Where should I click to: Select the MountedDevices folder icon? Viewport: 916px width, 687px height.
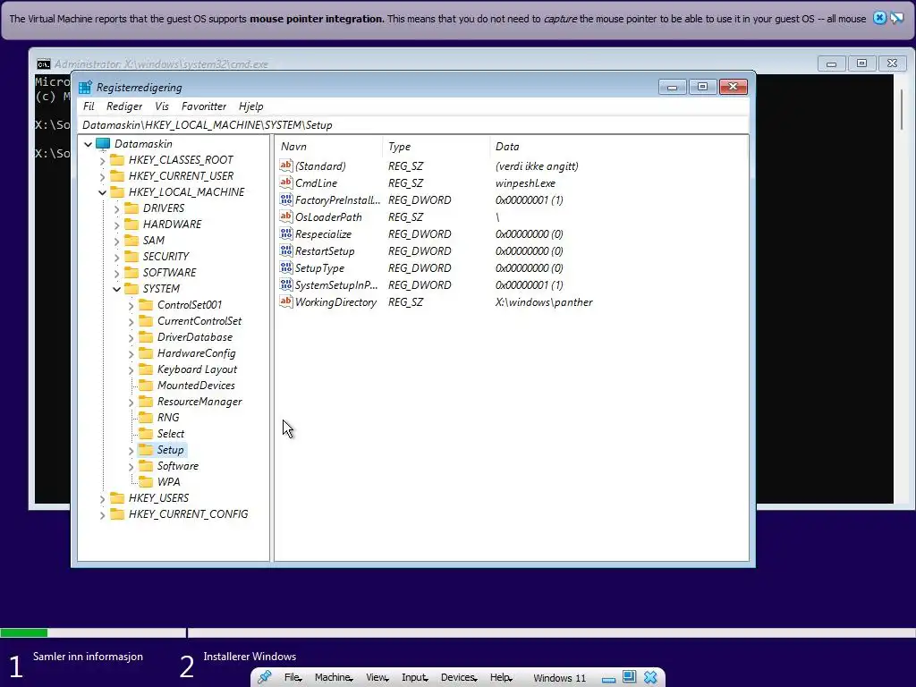point(146,386)
